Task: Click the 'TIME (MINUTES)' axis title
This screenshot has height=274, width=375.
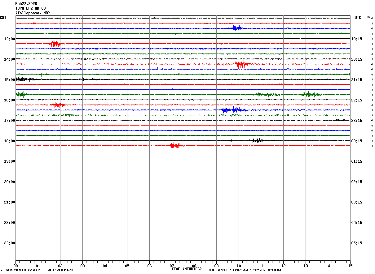Action: 187,269
